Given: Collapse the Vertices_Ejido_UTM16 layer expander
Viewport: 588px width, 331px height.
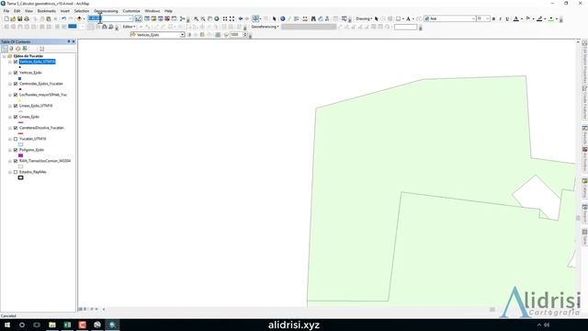Looking at the screenshot, I should pos(10,62).
